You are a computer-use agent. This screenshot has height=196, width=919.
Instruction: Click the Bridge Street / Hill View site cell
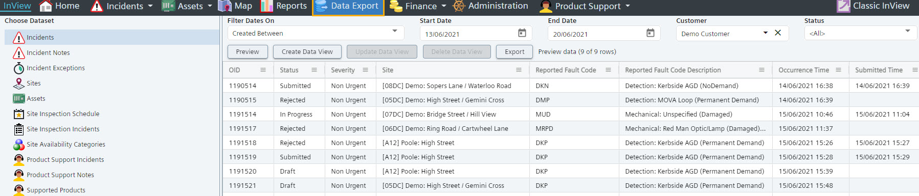tap(439, 114)
